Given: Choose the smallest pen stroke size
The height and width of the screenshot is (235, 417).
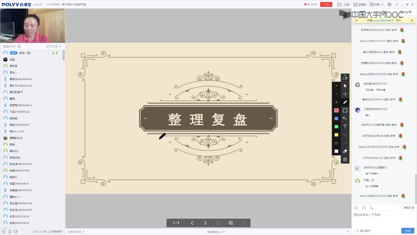Looking at the screenshot, I should 337,86.
